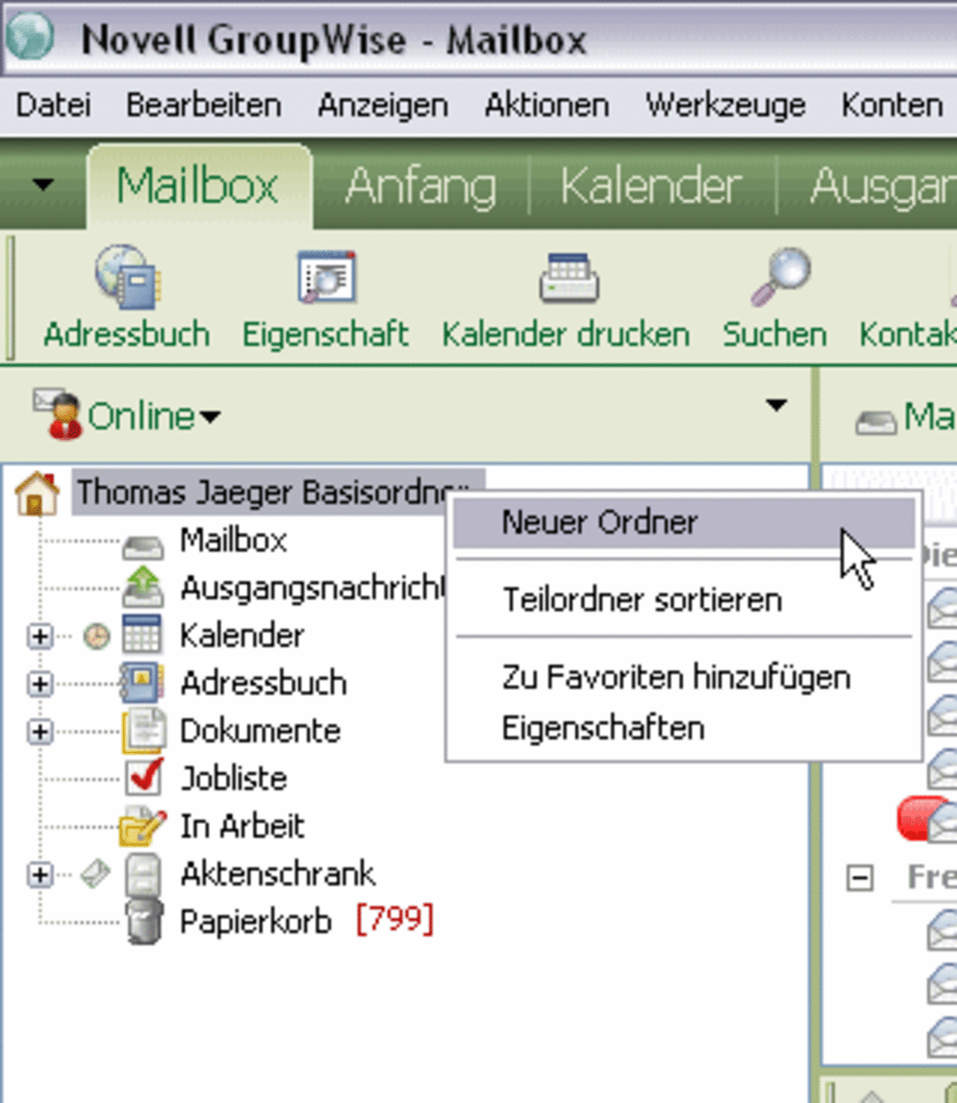
Task: Open the Online mode dropdown
Action: [210, 417]
